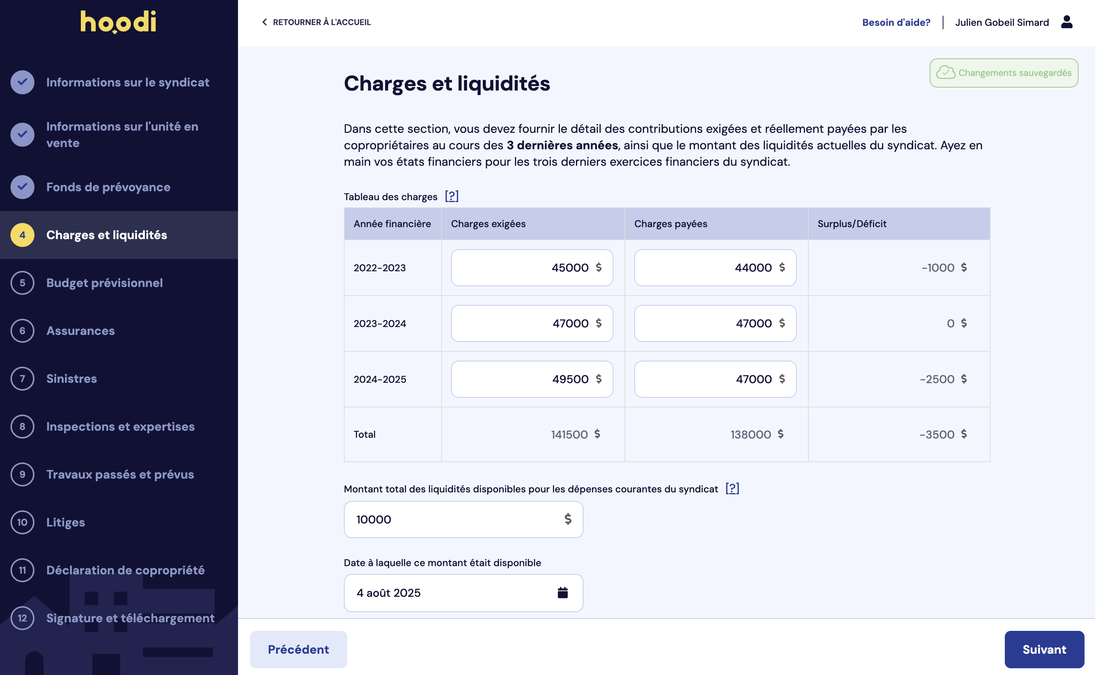This screenshot has height=675, width=1095.
Task: Expand the Déclaration de copropriété section
Action: [x=125, y=570]
